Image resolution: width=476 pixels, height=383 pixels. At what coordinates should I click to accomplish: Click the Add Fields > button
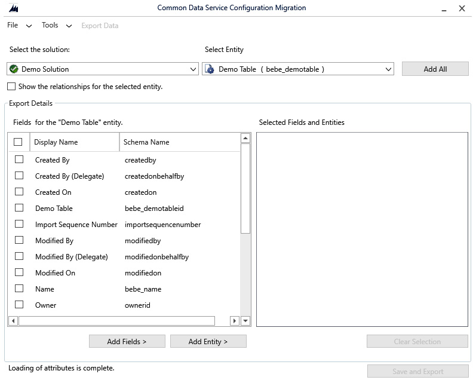pyautogui.click(x=127, y=341)
